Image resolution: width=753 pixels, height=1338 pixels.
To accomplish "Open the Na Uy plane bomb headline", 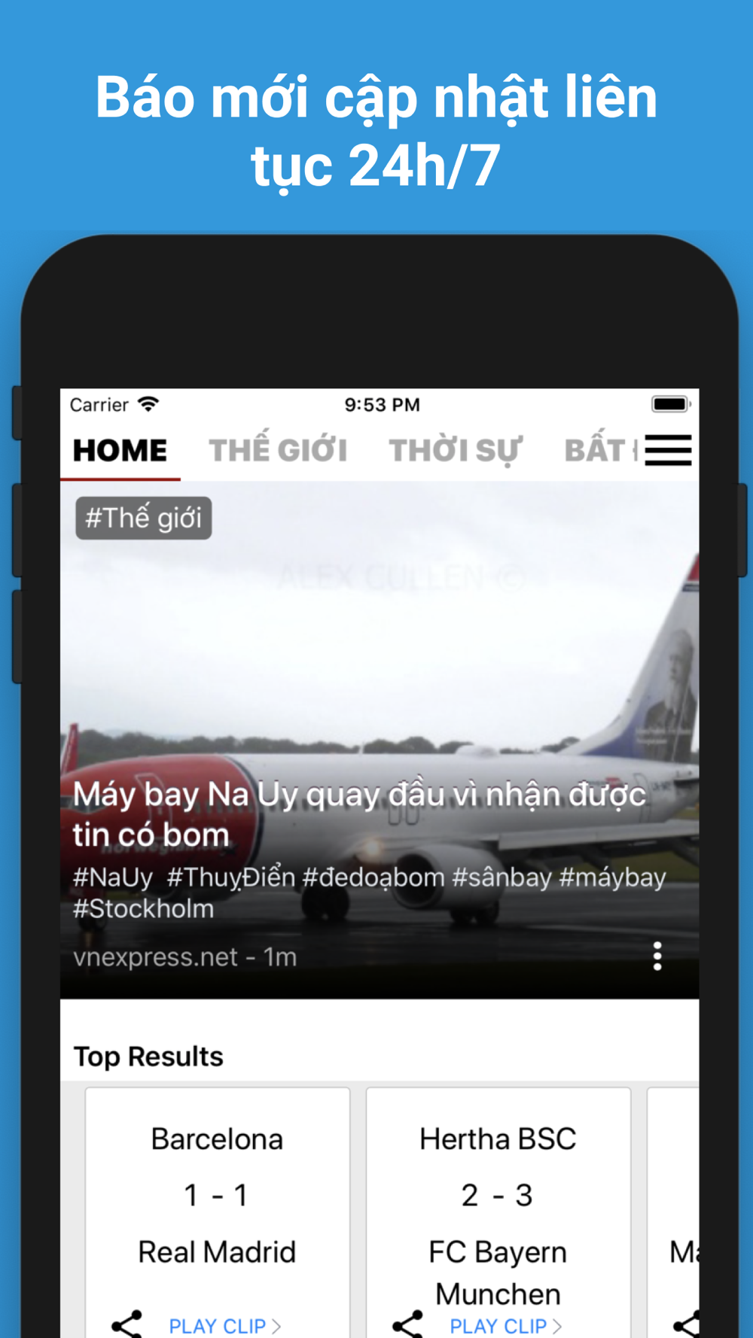I will click(360, 814).
